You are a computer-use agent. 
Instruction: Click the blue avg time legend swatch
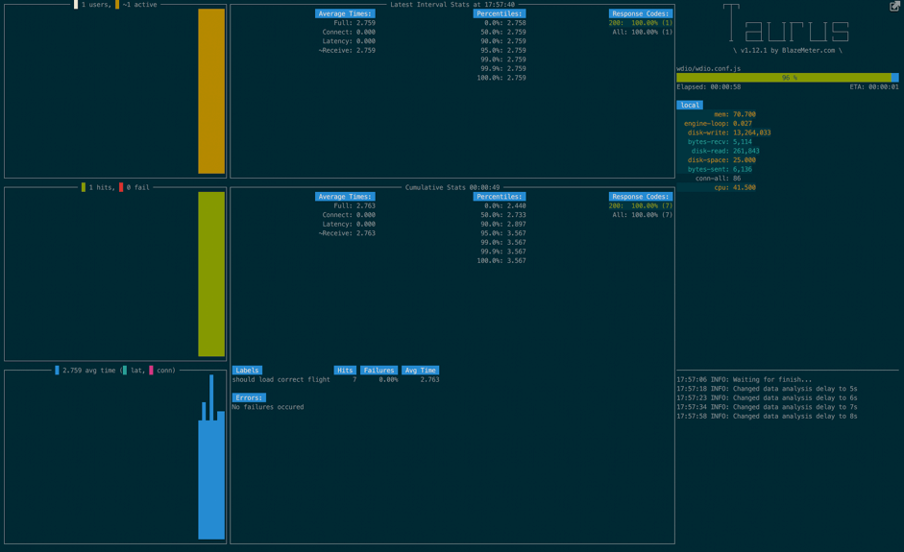coord(57,370)
